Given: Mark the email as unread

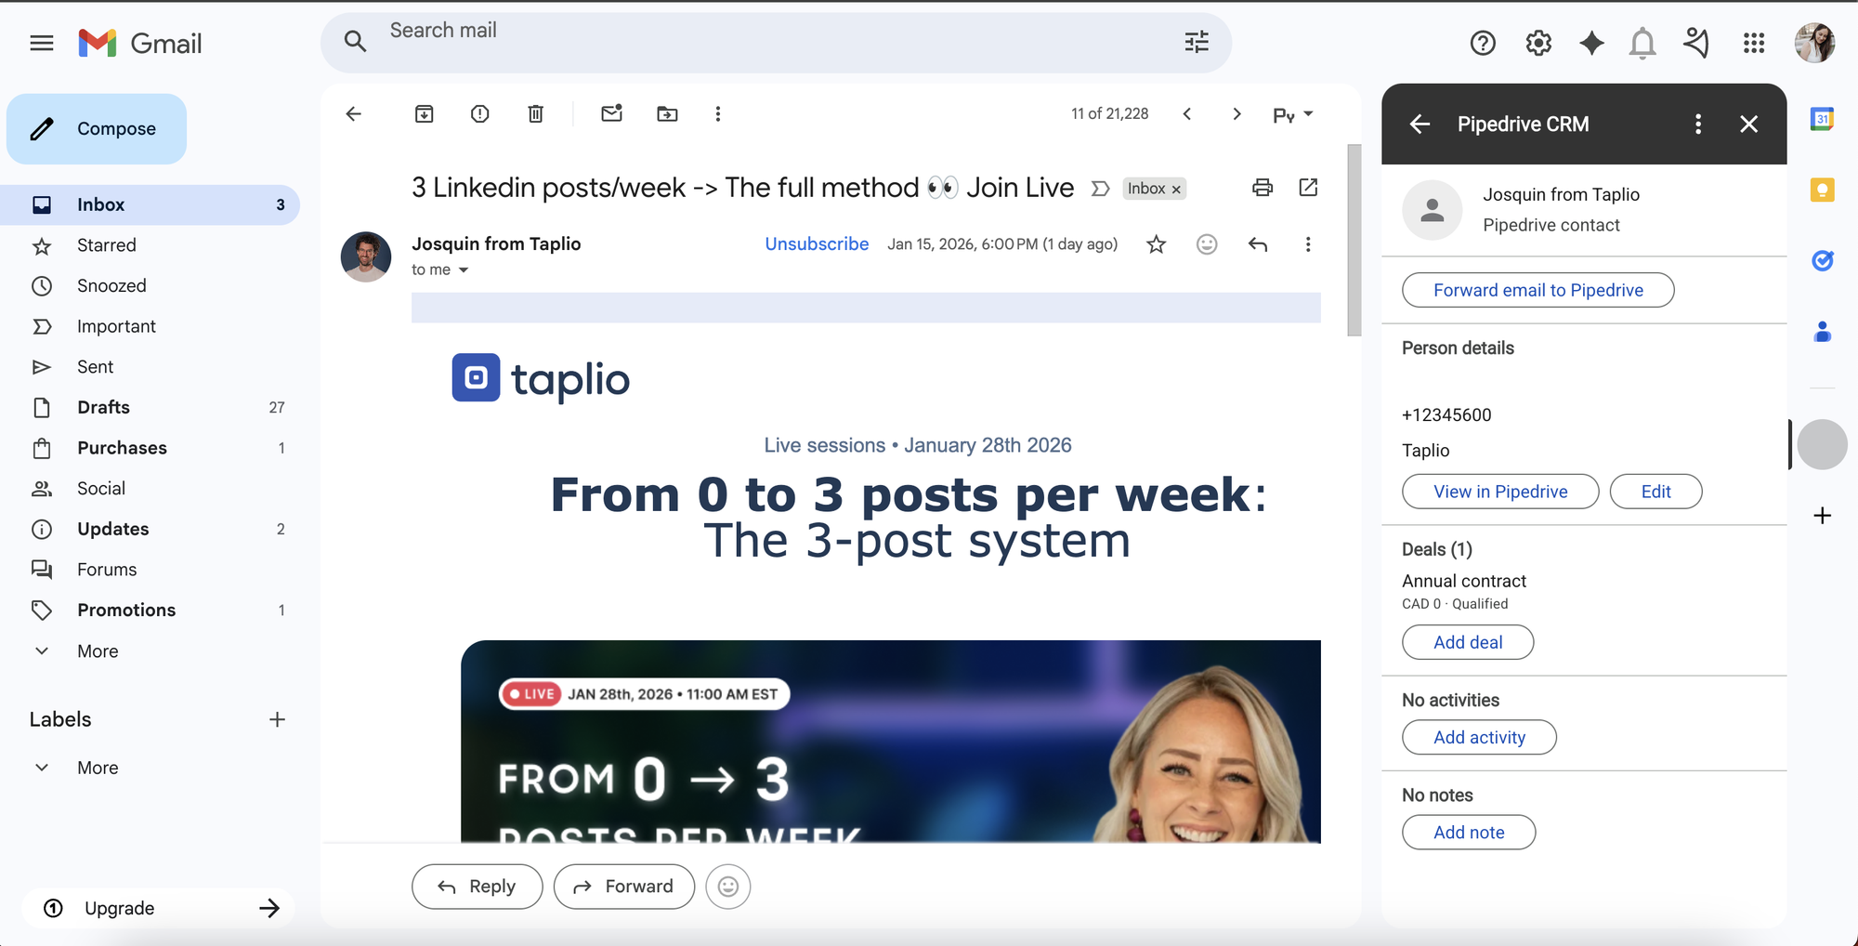Looking at the screenshot, I should coord(611,113).
